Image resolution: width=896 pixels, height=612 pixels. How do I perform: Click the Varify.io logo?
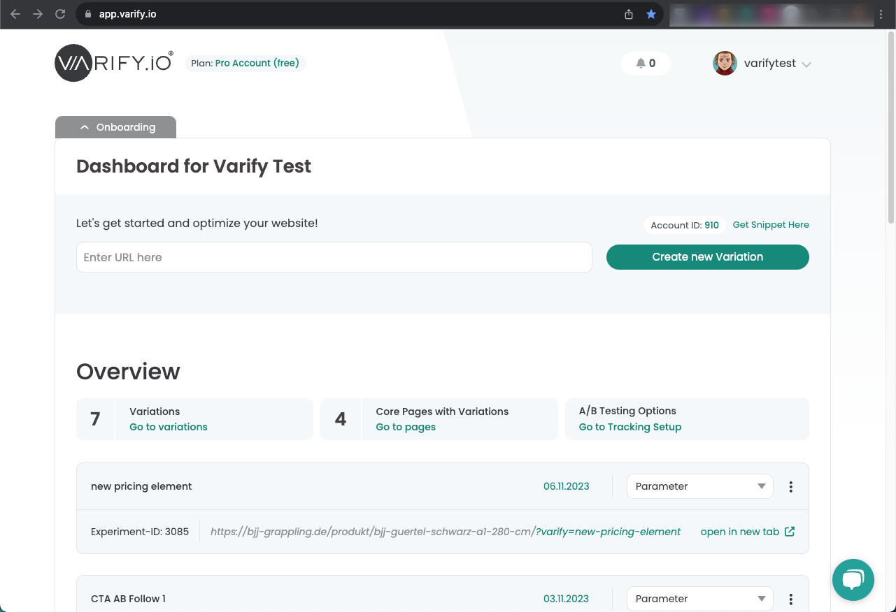point(113,63)
